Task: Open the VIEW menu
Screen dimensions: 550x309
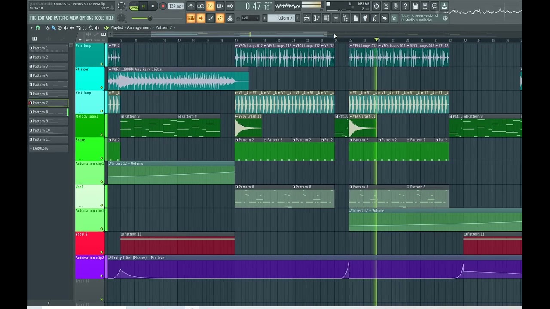Action: click(x=74, y=18)
